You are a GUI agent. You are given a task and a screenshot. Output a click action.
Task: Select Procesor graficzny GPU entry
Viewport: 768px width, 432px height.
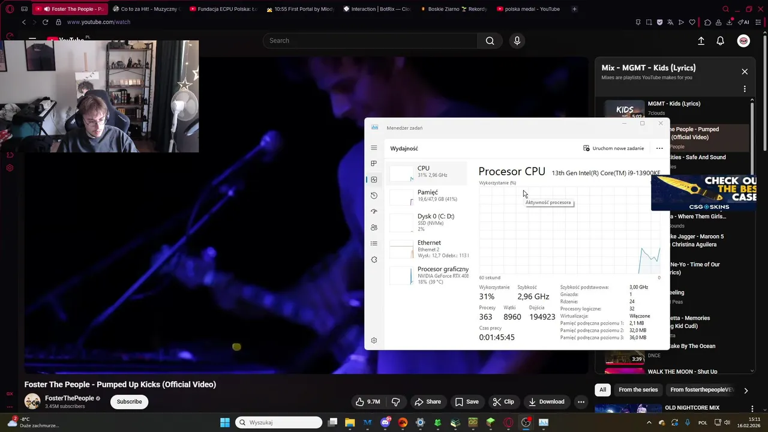(427, 275)
